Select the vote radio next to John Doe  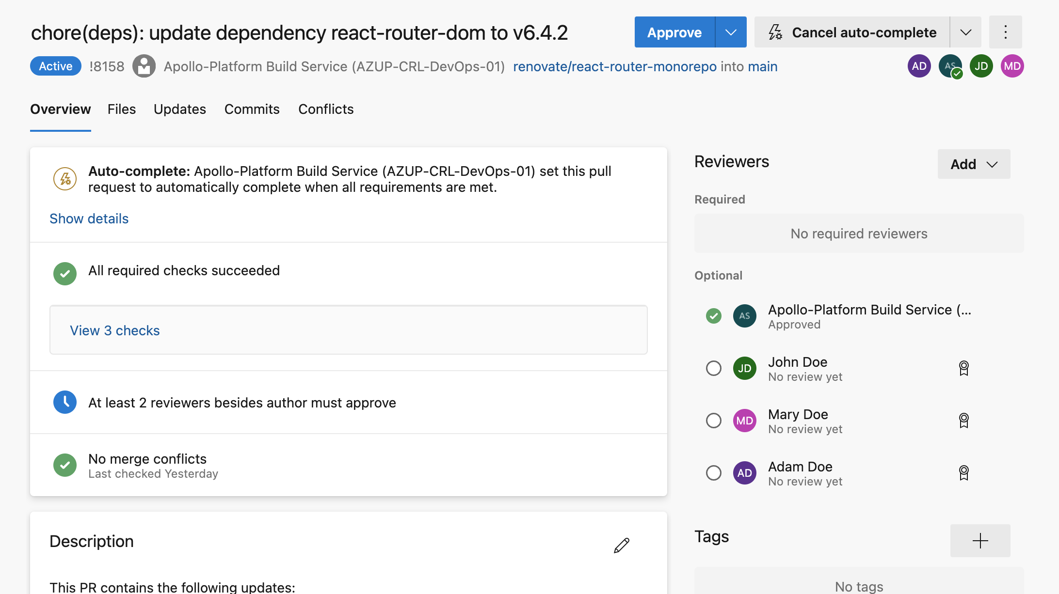tap(713, 368)
